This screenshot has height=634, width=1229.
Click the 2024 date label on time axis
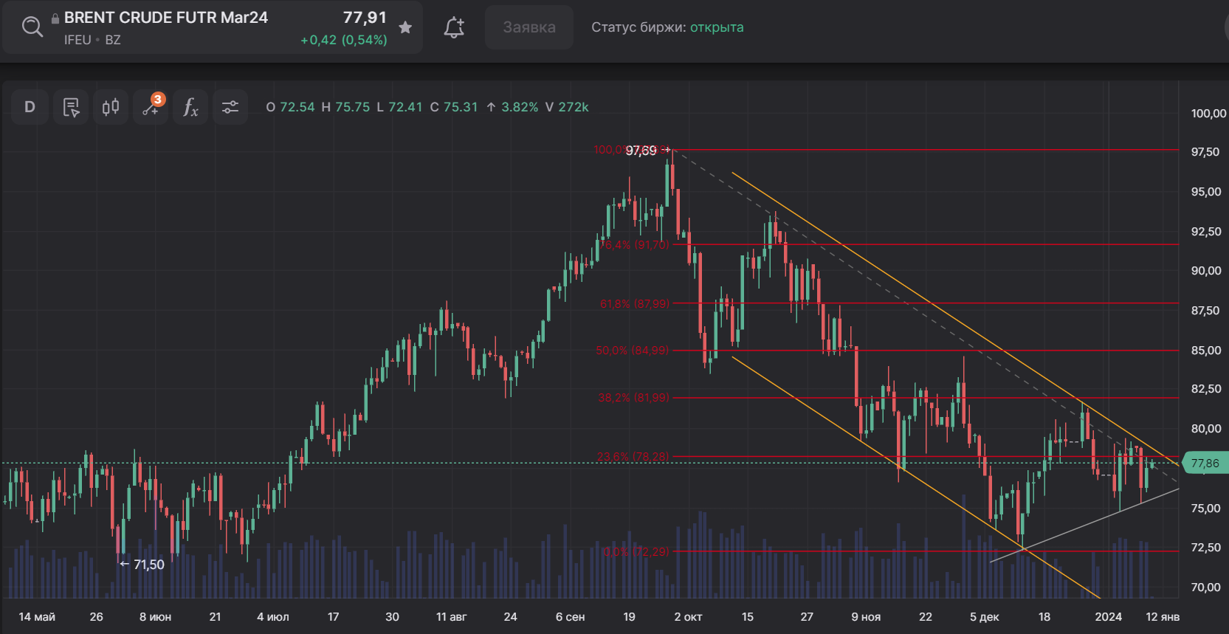coord(1108,617)
